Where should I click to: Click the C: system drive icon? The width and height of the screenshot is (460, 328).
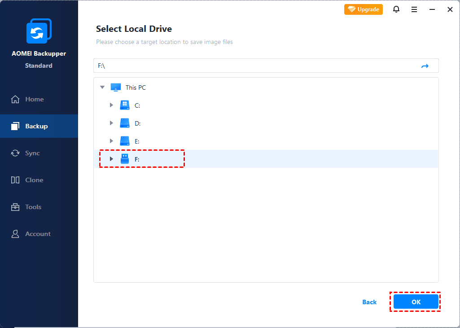click(124, 105)
